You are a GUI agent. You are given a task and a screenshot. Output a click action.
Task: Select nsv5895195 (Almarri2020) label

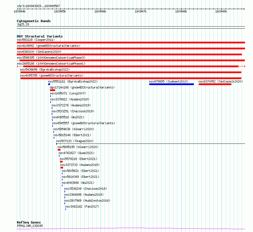pos(78,147)
